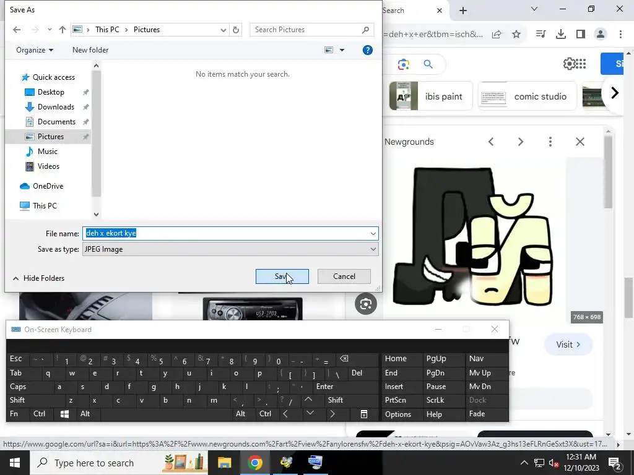This screenshot has width=634, height=475.
Task: Click the Google search magnifier icon
Action: coord(428,64)
